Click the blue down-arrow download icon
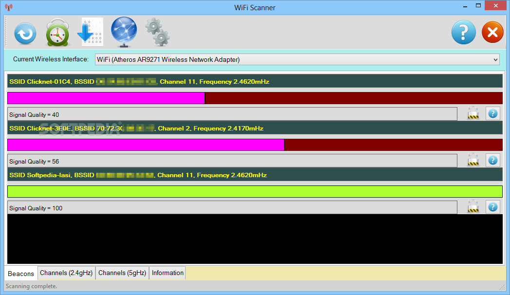510x295 pixels. click(90, 32)
